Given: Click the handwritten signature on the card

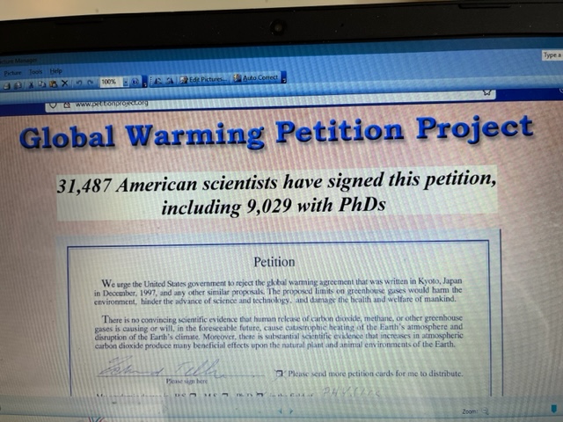Looking at the screenshot, I should pos(162,367).
